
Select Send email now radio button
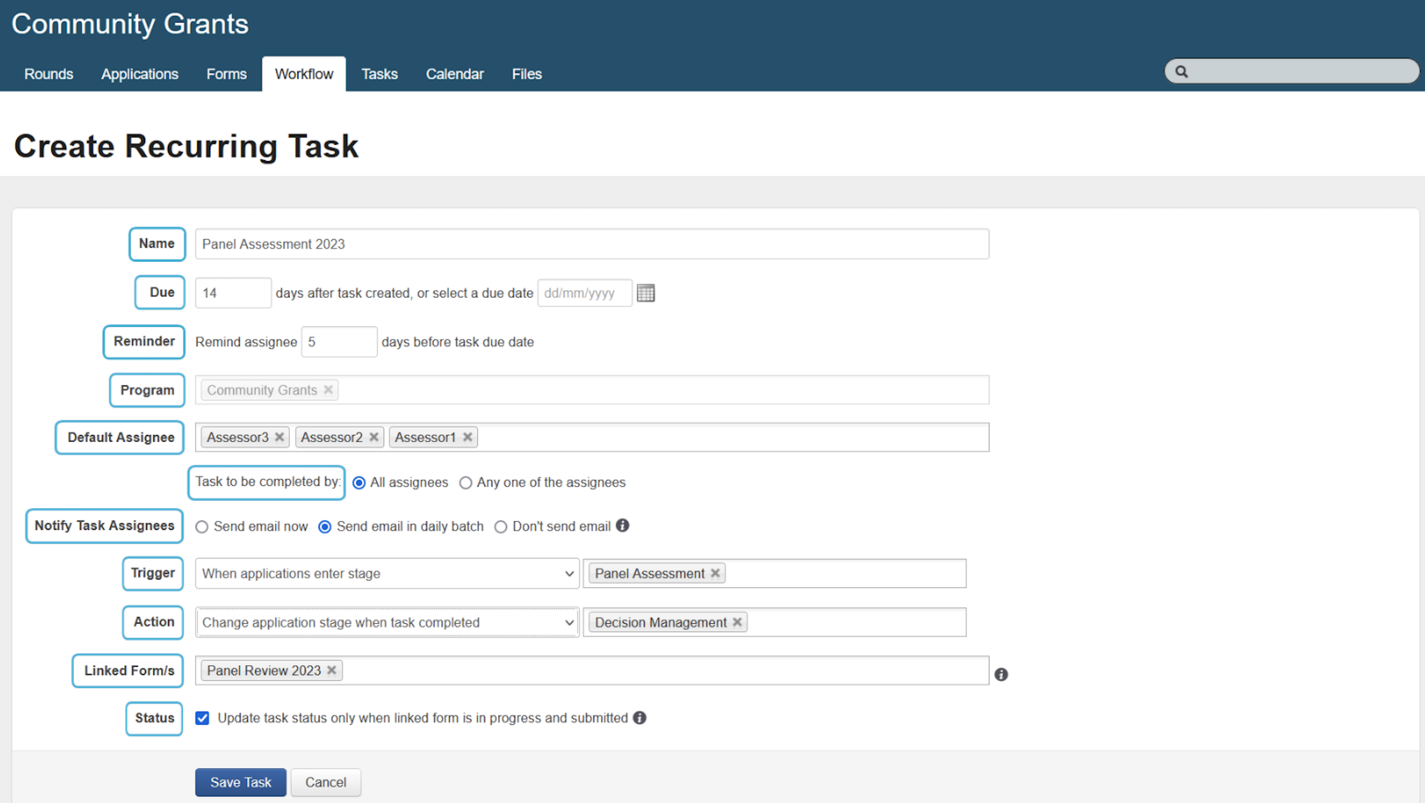click(202, 527)
